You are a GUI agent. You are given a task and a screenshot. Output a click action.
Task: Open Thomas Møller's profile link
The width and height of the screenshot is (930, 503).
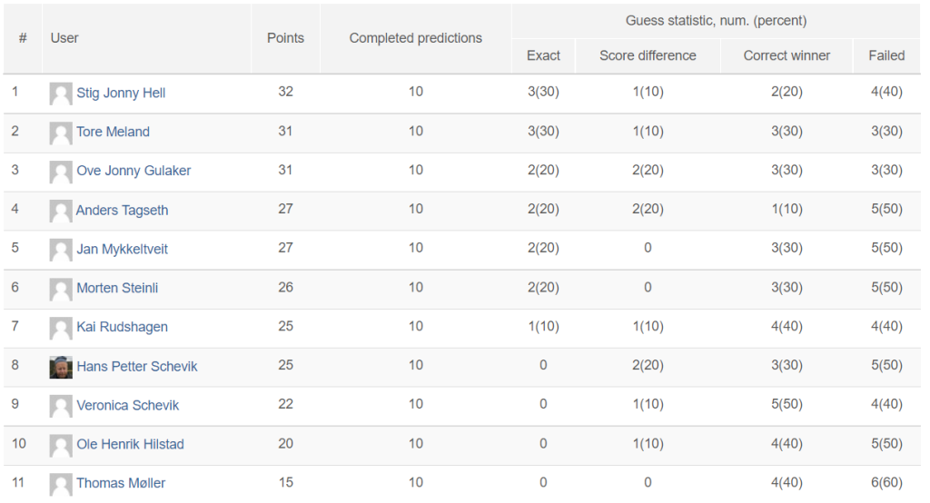point(121,483)
